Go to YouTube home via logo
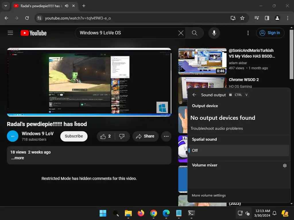 pos(34,33)
